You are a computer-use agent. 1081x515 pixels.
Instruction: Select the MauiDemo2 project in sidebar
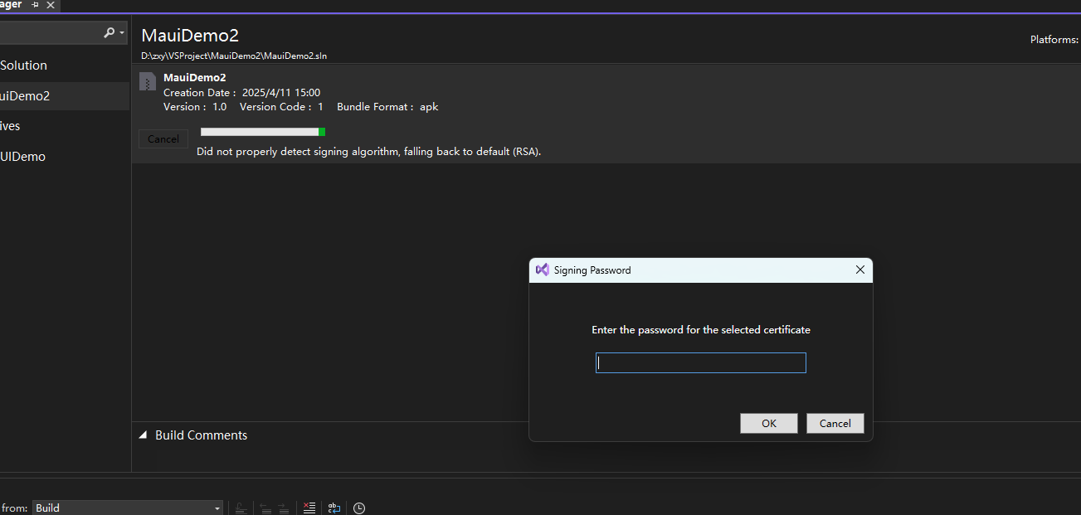tap(65, 95)
